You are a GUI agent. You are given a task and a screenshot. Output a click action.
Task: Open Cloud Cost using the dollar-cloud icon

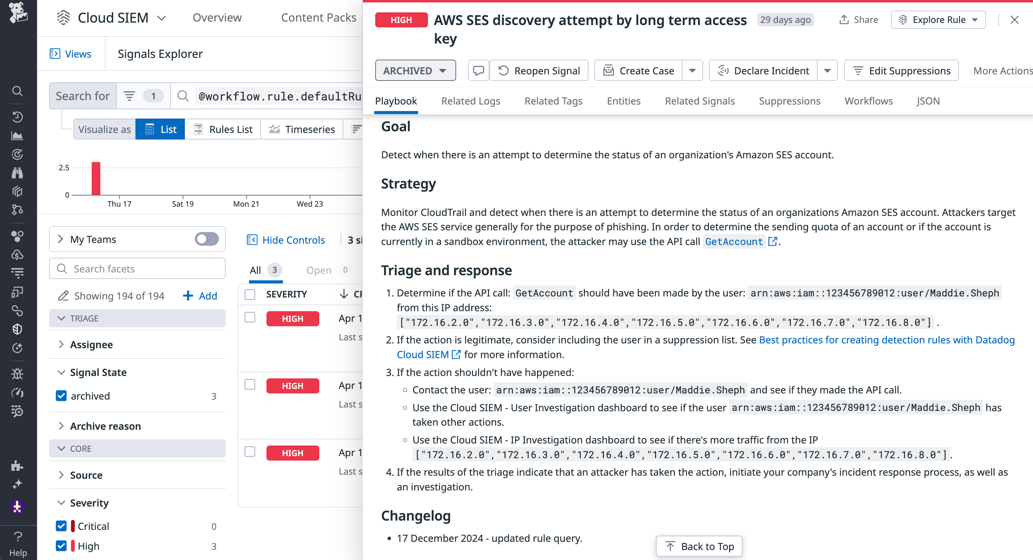point(17,255)
